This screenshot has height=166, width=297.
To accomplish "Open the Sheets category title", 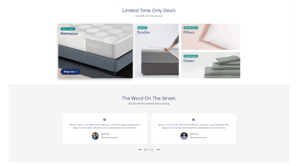I will tap(189, 61).
